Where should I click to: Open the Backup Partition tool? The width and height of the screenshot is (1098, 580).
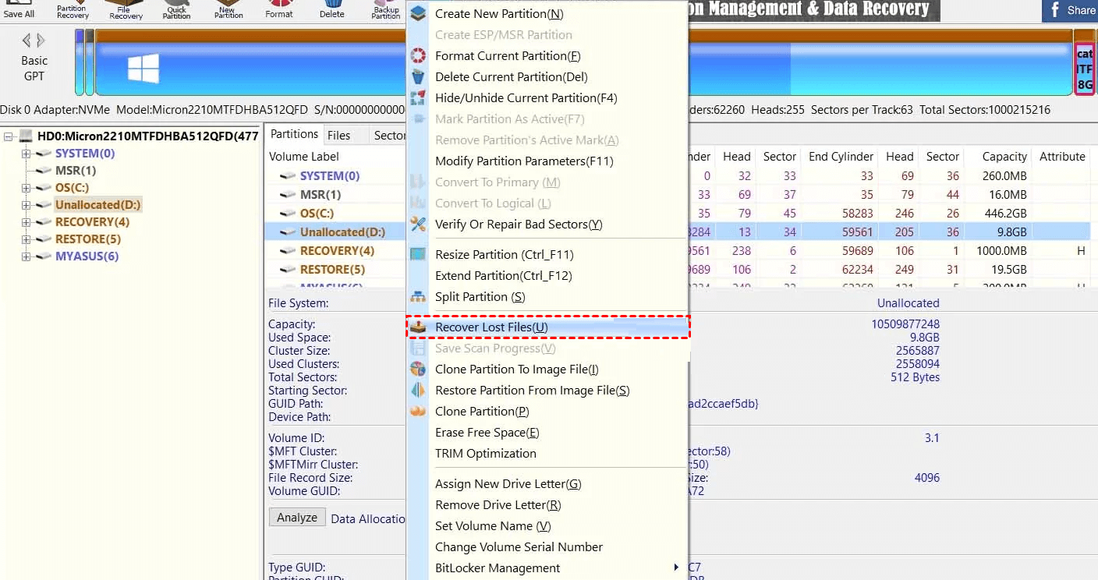[x=386, y=9]
